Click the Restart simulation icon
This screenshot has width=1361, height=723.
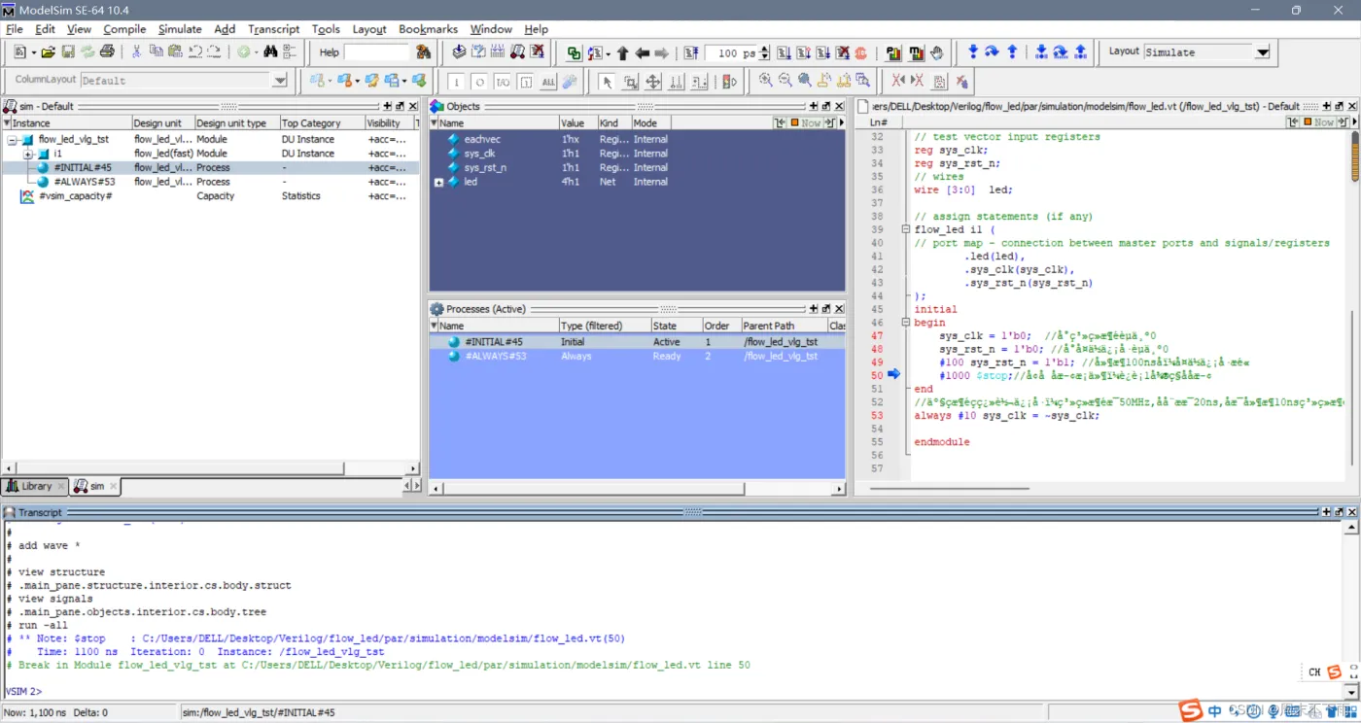click(691, 52)
